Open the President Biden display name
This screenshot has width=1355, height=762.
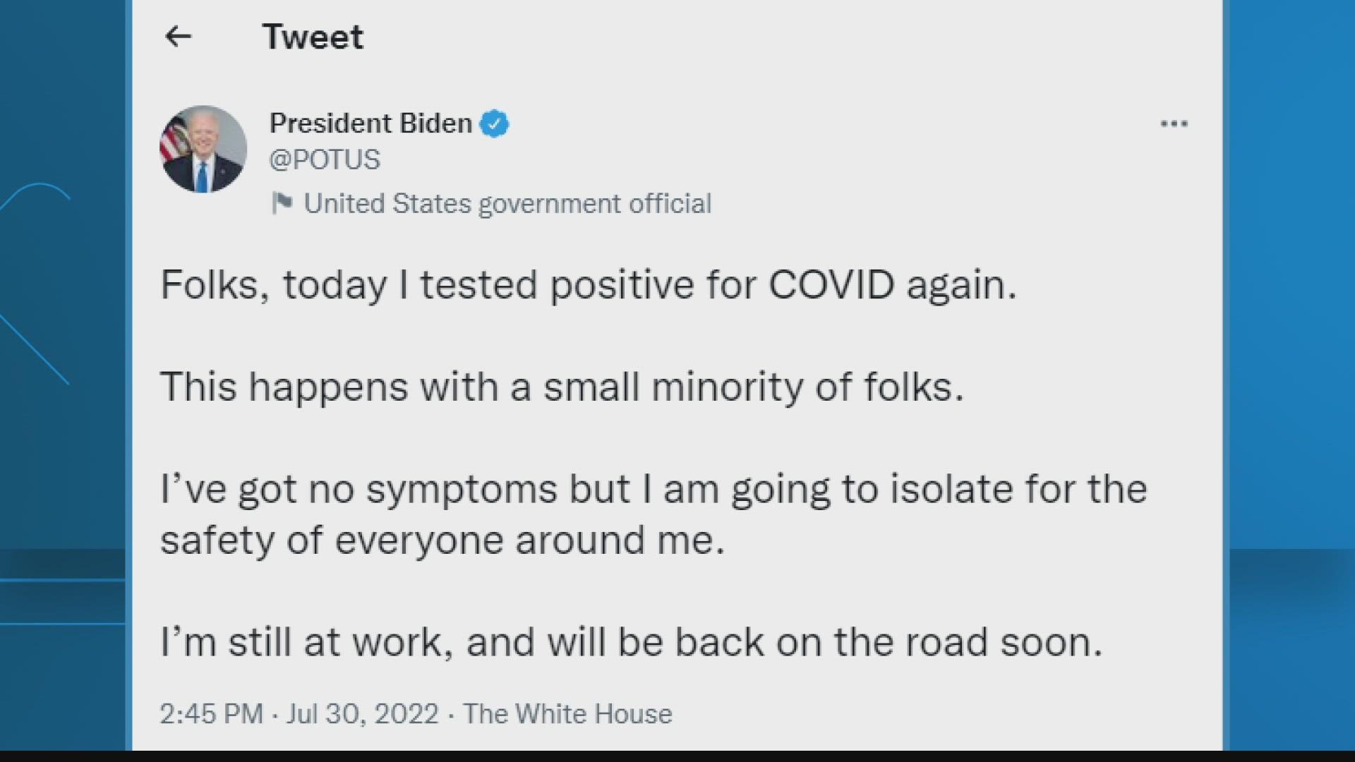[x=371, y=123]
